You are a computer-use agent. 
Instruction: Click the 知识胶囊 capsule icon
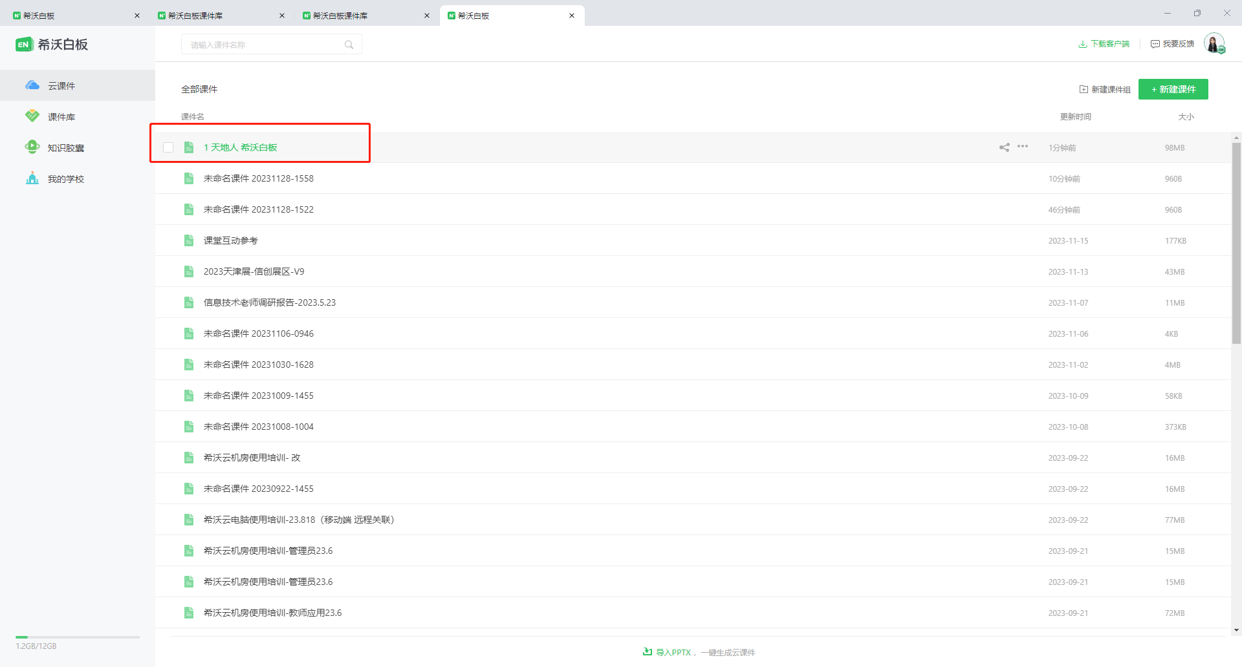32,147
